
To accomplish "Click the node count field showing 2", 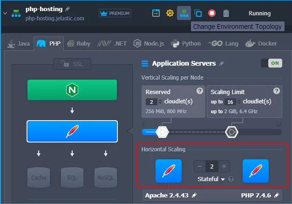I will tap(212, 166).
